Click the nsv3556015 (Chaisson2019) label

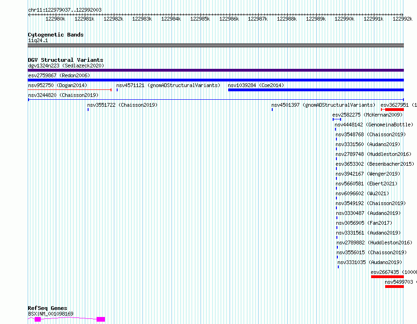(372, 252)
